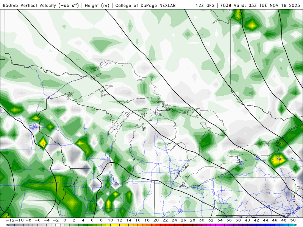Click the "26" color scale label
Image resolution: width=303 pixels, height=227 pixels.
tap(183, 220)
